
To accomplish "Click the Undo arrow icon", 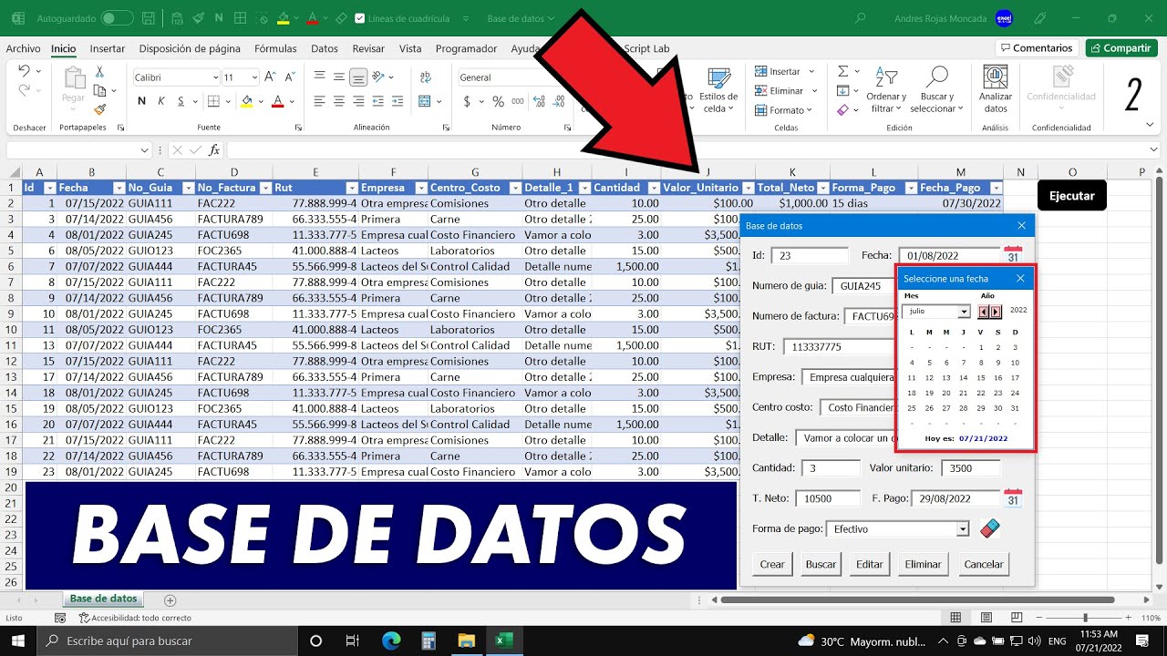I will pos(25,71).
